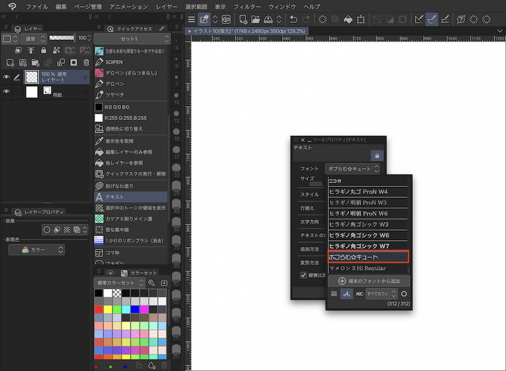Open the レイヤー menu
Screen dimensions: 506x371
coord(166,6)
